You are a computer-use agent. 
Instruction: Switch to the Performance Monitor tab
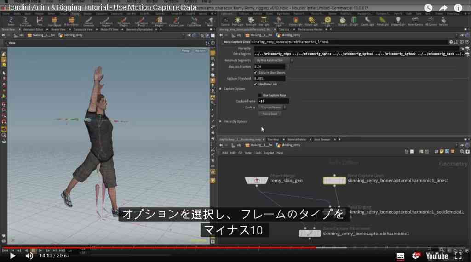point(310,30)
